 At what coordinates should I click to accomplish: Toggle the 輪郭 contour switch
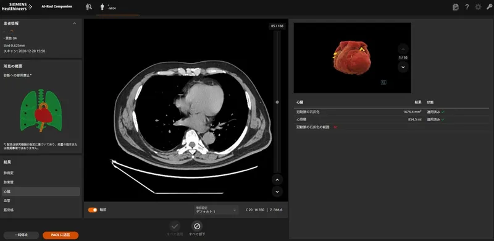click(x=93, y=209)
